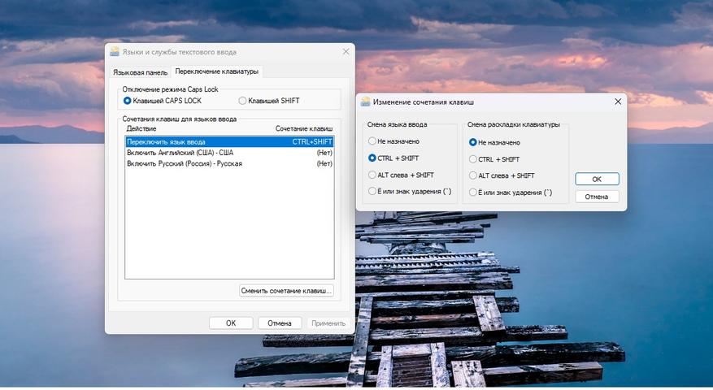Screen dimensions: 713x390
Task: Select 'Клавишей SHIFT' radio option
Action: (242, 101)
